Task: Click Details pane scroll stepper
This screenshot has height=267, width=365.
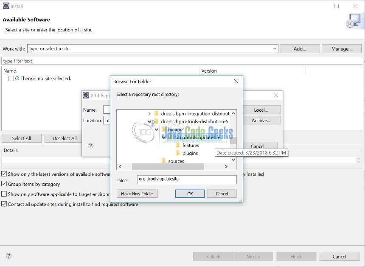Action: pos(359,160)
